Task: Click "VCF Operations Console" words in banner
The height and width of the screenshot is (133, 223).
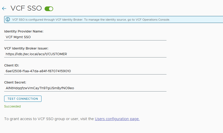Action: pos(153,20)
